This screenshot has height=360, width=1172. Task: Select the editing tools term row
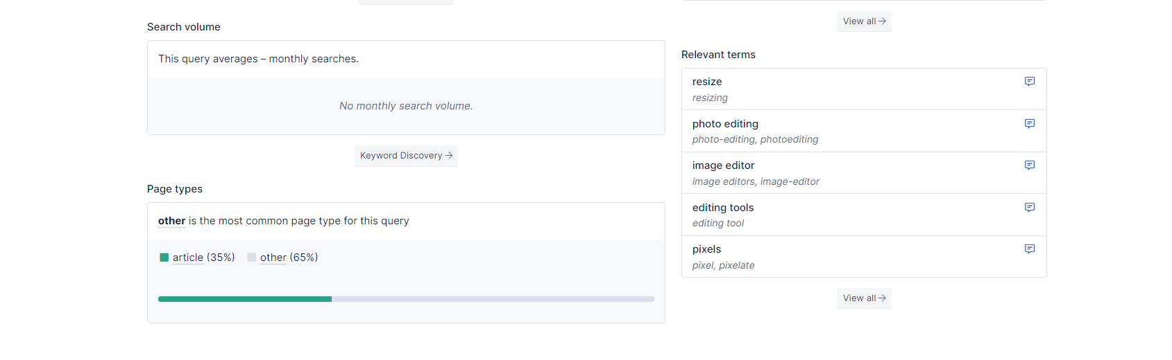[864, 215]
